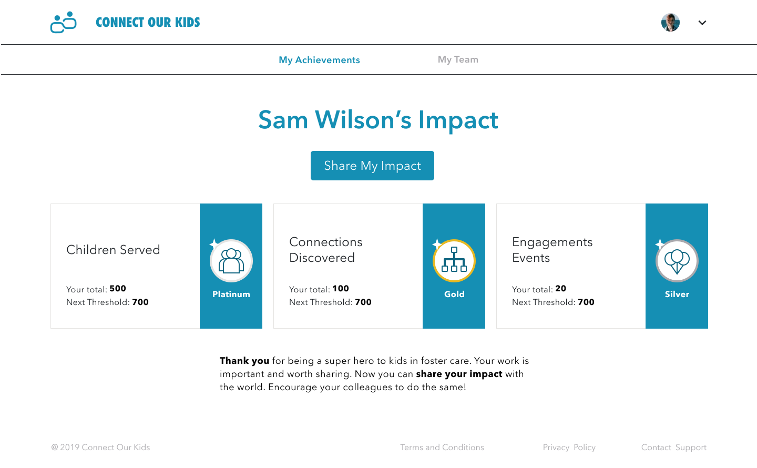
Task: Click the Silver badge label
Action: 677,294
